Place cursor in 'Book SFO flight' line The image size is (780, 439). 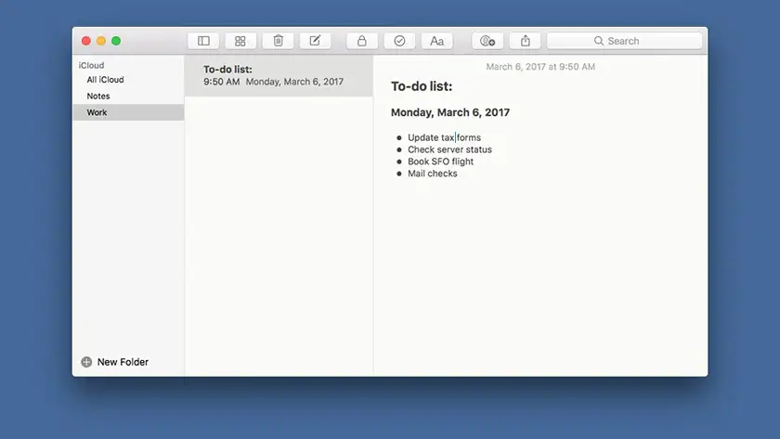440,161
